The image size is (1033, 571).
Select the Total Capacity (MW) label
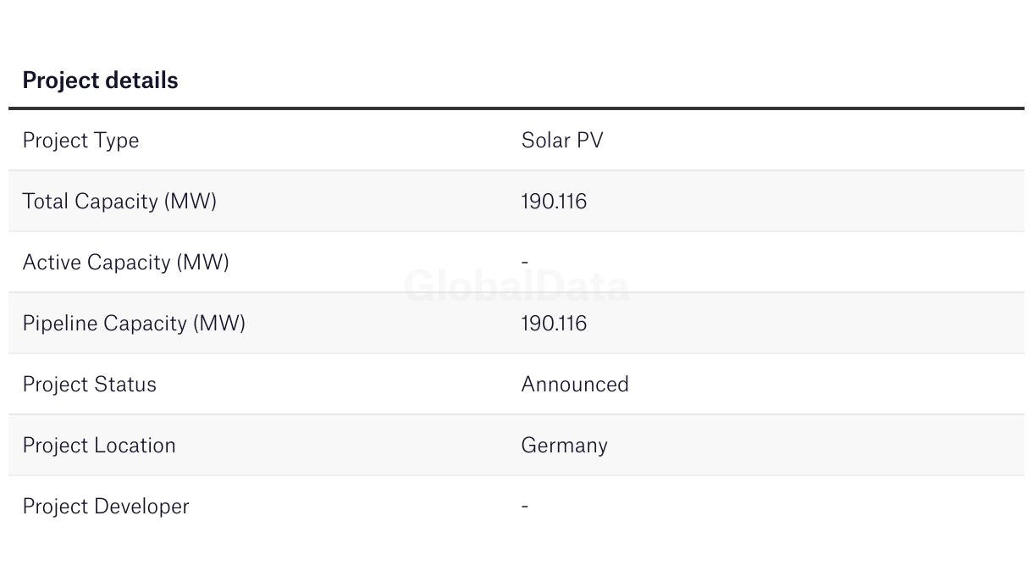click(119, 202)
